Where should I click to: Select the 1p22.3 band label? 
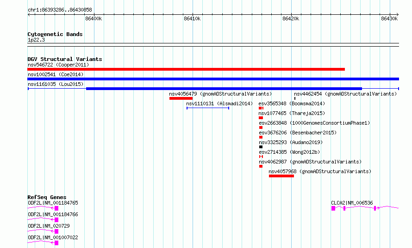[36, 40]
